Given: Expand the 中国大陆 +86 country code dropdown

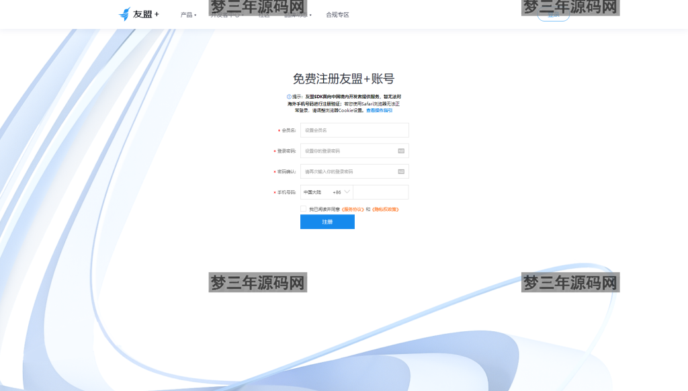Looking at the screenshot, I should click(327, 192).
